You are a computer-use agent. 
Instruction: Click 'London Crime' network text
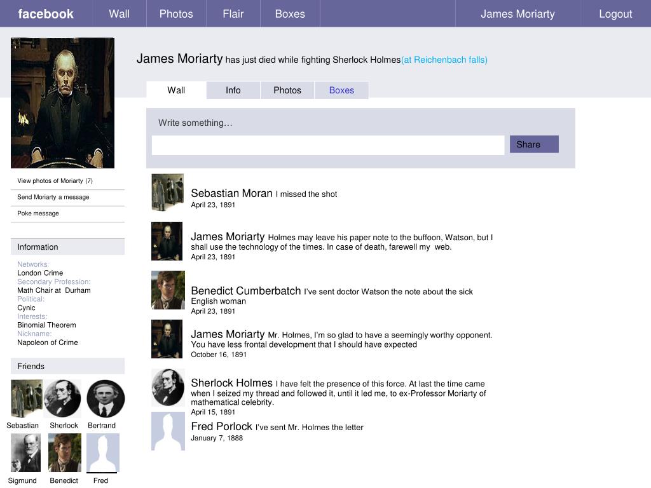[x=40, y=273]
